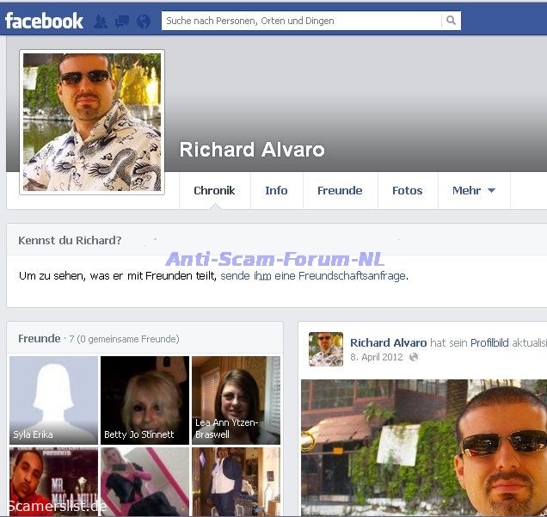Go to the Freunde tab
Screen dimensions: 547x517
(x=340, y=191)
